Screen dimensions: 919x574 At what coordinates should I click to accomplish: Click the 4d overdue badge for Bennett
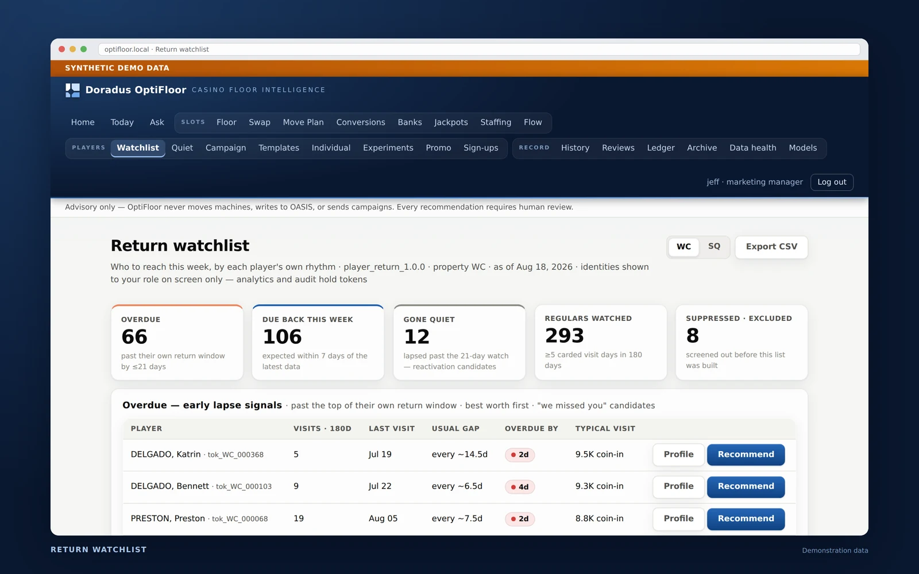[520, 487]
